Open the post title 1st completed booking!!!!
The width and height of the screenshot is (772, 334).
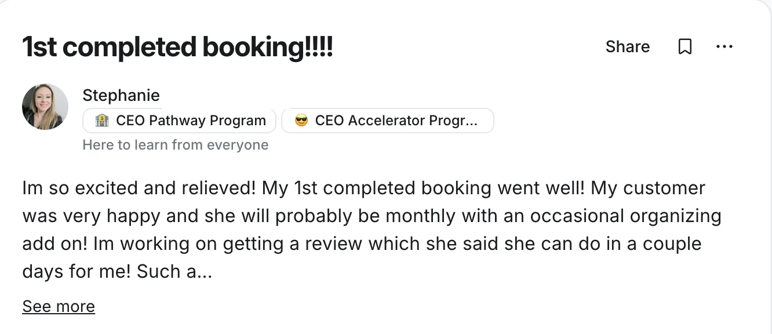pyautogui.click(x=177, y=47)
